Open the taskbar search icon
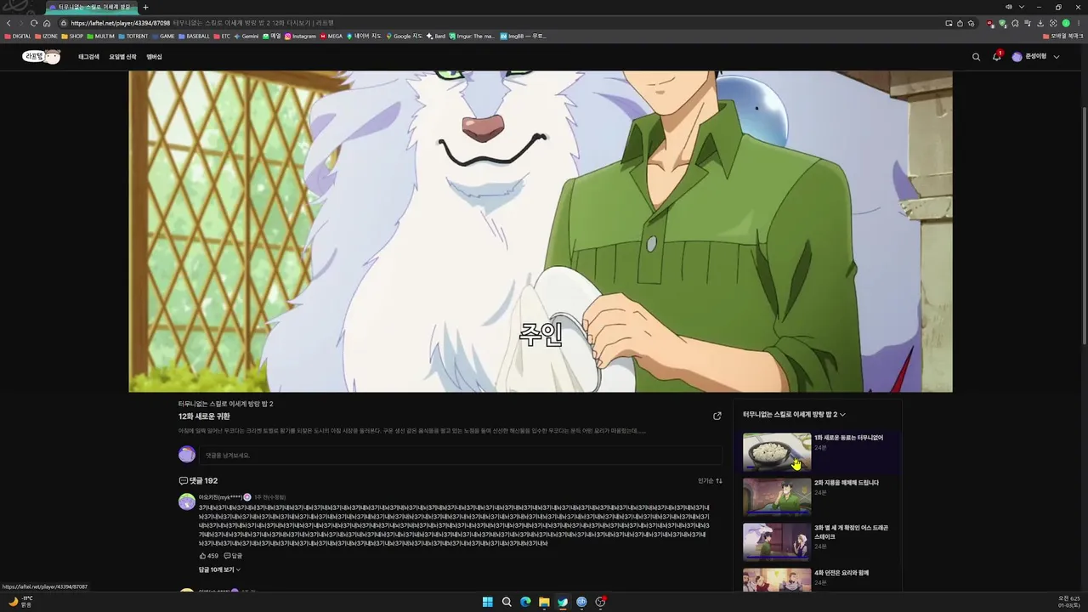Screen dimensions: 1088x612 pos(507,602)
